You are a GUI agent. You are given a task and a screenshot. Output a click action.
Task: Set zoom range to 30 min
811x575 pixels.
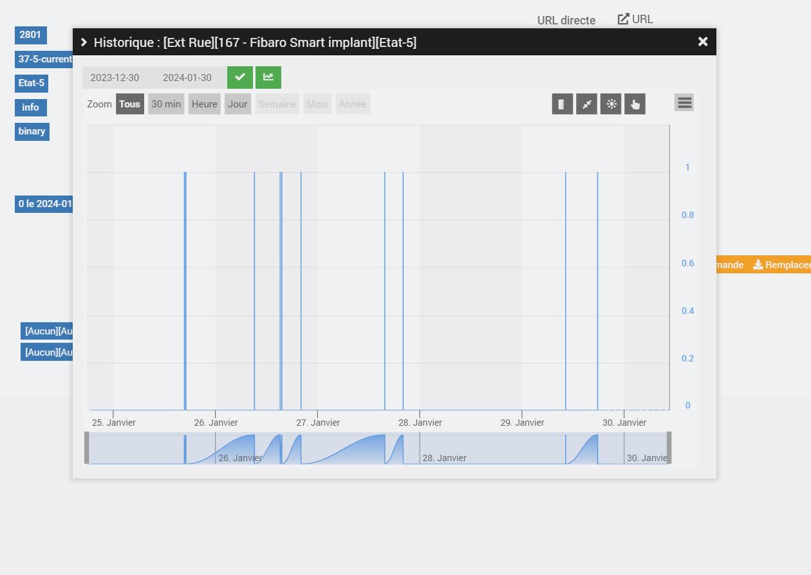click(166, 104)
